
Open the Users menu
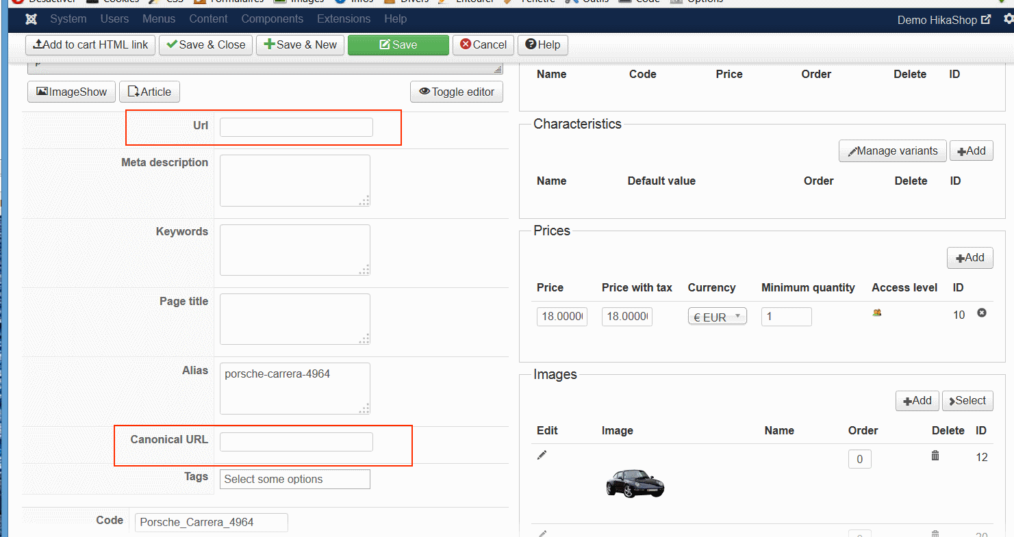[x=114, y=19]
